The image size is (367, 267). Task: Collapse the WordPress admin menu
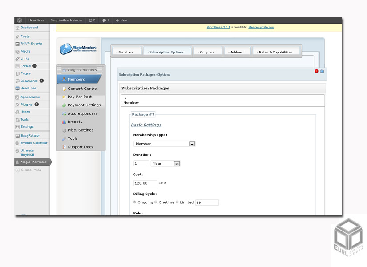point(28,170)
